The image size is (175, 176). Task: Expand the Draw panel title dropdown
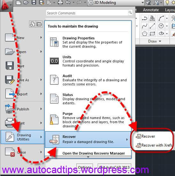[155, 41]
